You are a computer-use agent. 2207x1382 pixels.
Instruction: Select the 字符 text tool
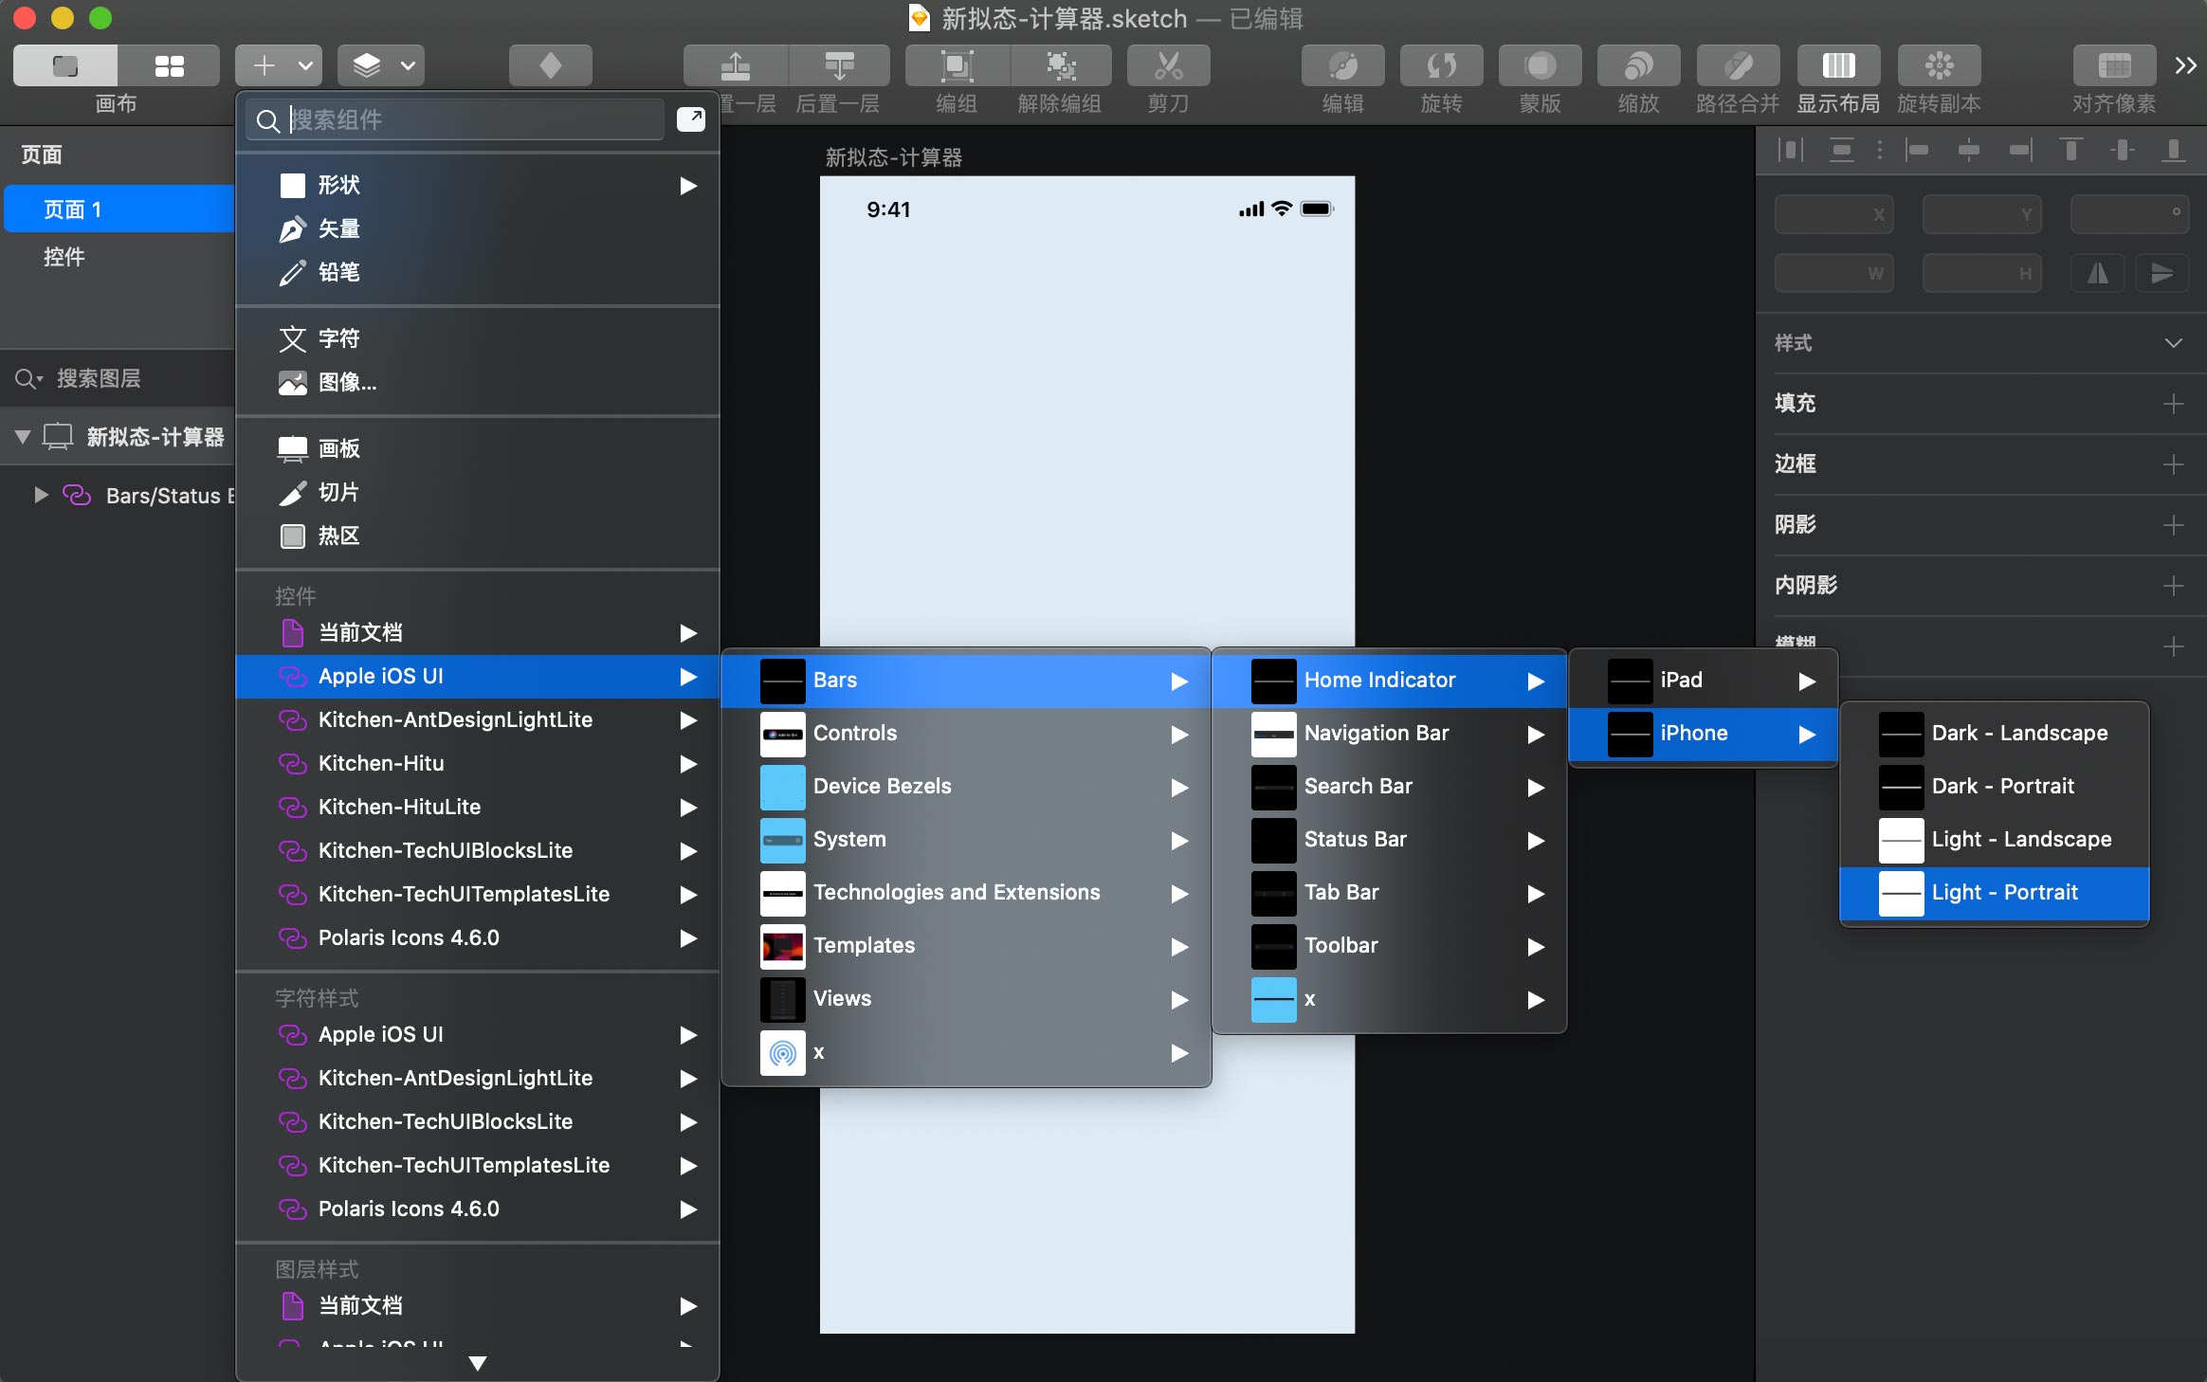pos(478,338)
